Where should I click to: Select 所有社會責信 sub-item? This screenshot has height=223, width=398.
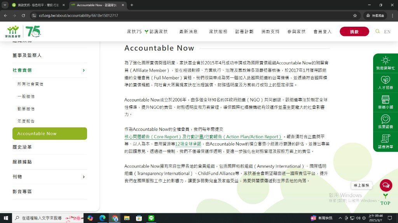pyautogui.click(x=30, y=84)
